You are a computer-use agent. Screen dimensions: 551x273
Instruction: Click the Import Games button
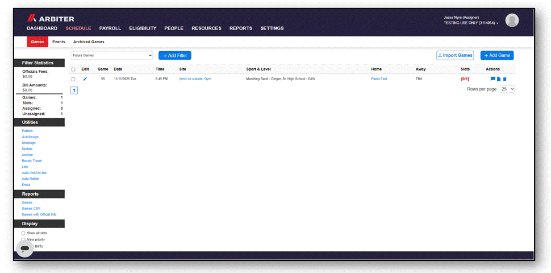455,55
